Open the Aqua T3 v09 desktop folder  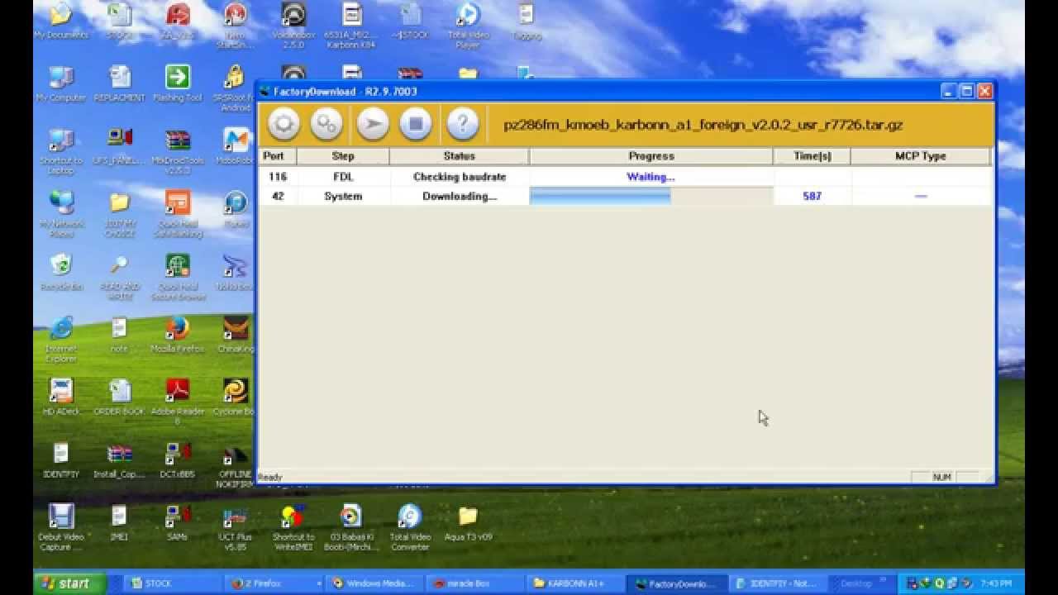(468, 522)
